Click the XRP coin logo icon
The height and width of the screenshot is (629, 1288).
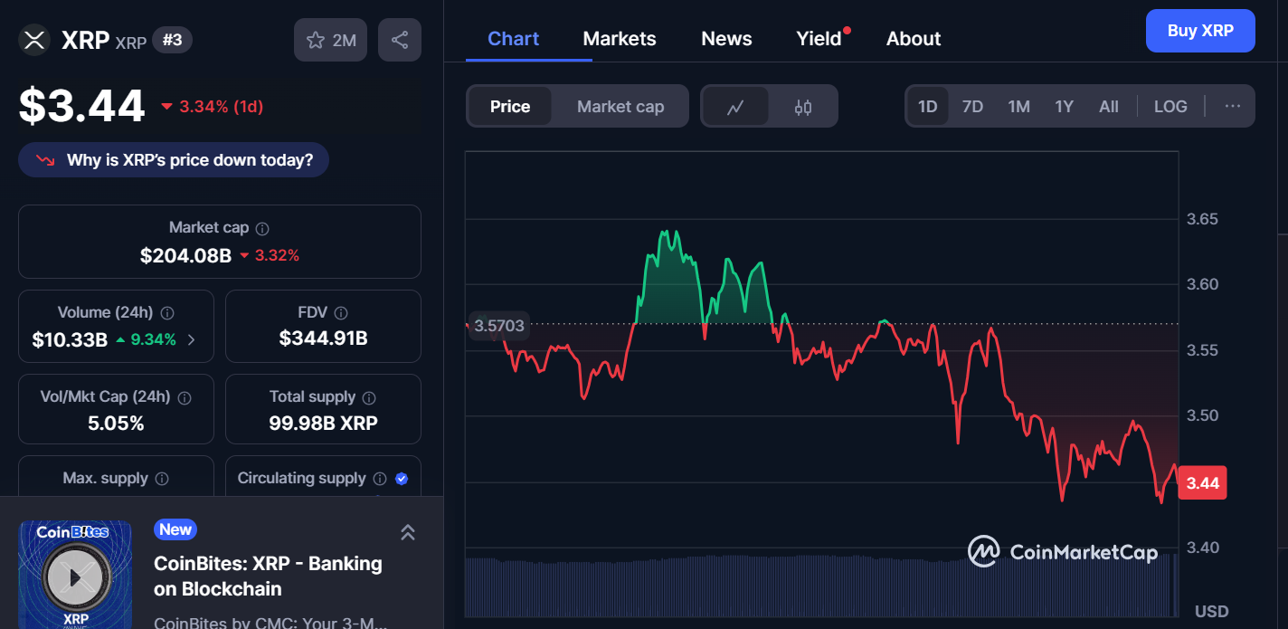[x=34, y=40]
